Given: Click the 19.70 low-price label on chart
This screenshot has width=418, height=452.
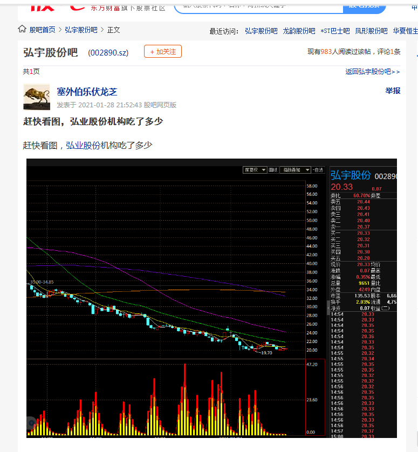Looking at the screenshot, I should coord(266,353).
